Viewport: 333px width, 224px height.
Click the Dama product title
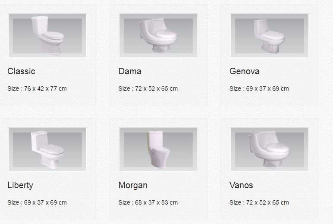click(x=130, y=71)
